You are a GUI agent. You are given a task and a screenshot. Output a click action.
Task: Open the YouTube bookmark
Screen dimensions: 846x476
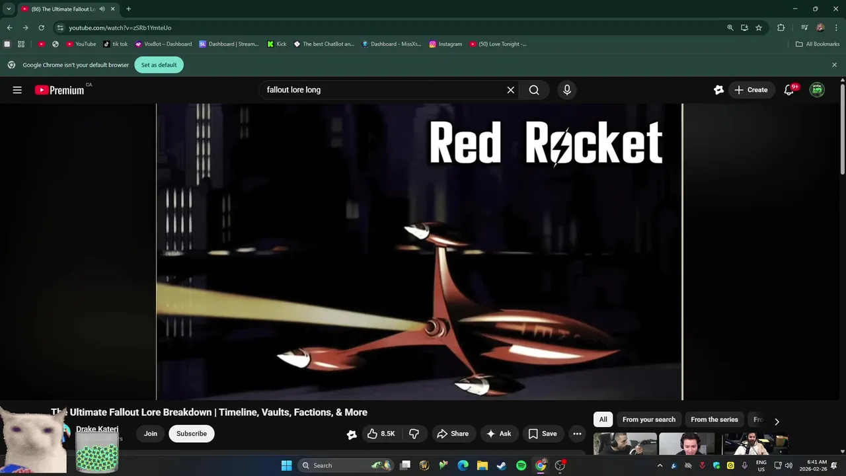click(x=81, y=44)
